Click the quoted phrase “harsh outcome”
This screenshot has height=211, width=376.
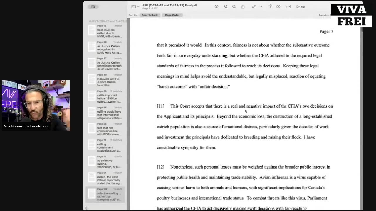pyautogui.click(x=172, y=87)
